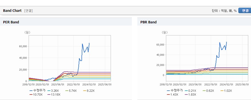Click 2018/12/01 date label in PER Band
Image resolution: width=251 pixels, height=100 pixels.
(x=29, y=84)
